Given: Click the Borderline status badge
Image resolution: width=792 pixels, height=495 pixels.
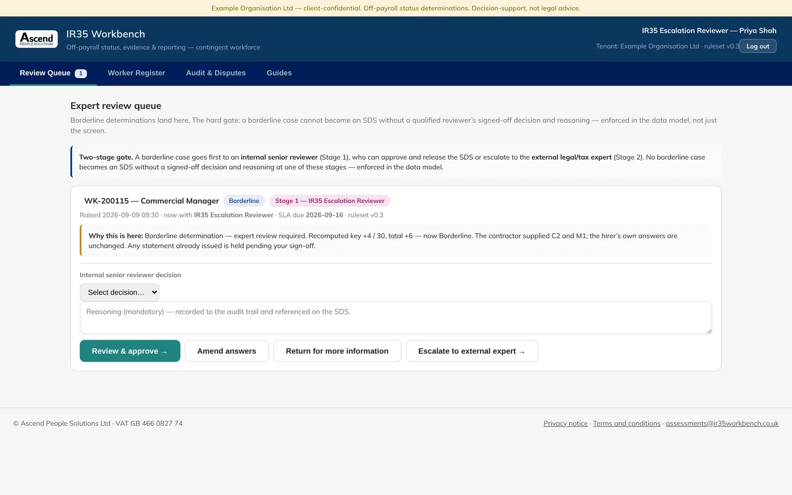Looking at the screenshot, I should [x=244, y=201].
